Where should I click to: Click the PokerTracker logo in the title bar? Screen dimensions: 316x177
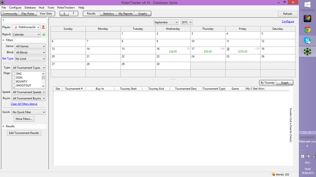(2, 2)
